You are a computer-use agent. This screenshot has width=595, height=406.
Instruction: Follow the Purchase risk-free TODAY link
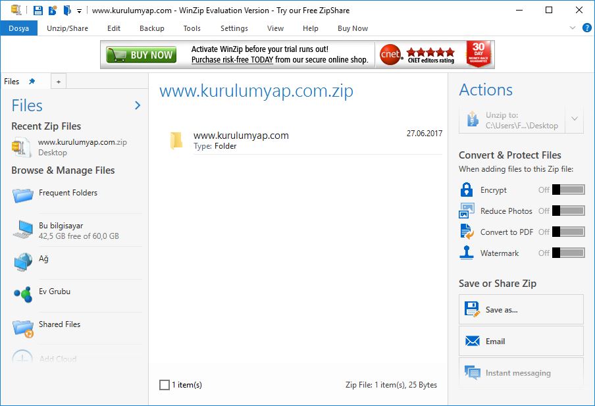point(232,60)
